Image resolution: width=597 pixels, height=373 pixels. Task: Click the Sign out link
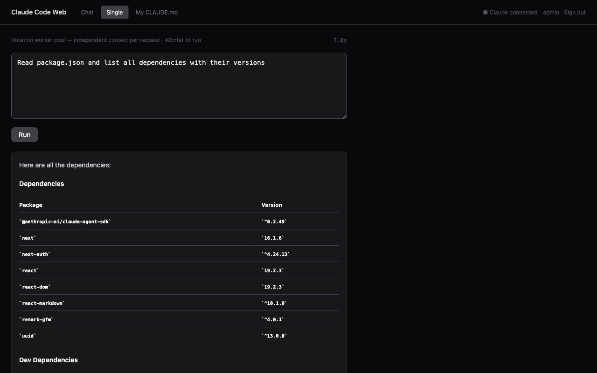(x=575, y=13)
